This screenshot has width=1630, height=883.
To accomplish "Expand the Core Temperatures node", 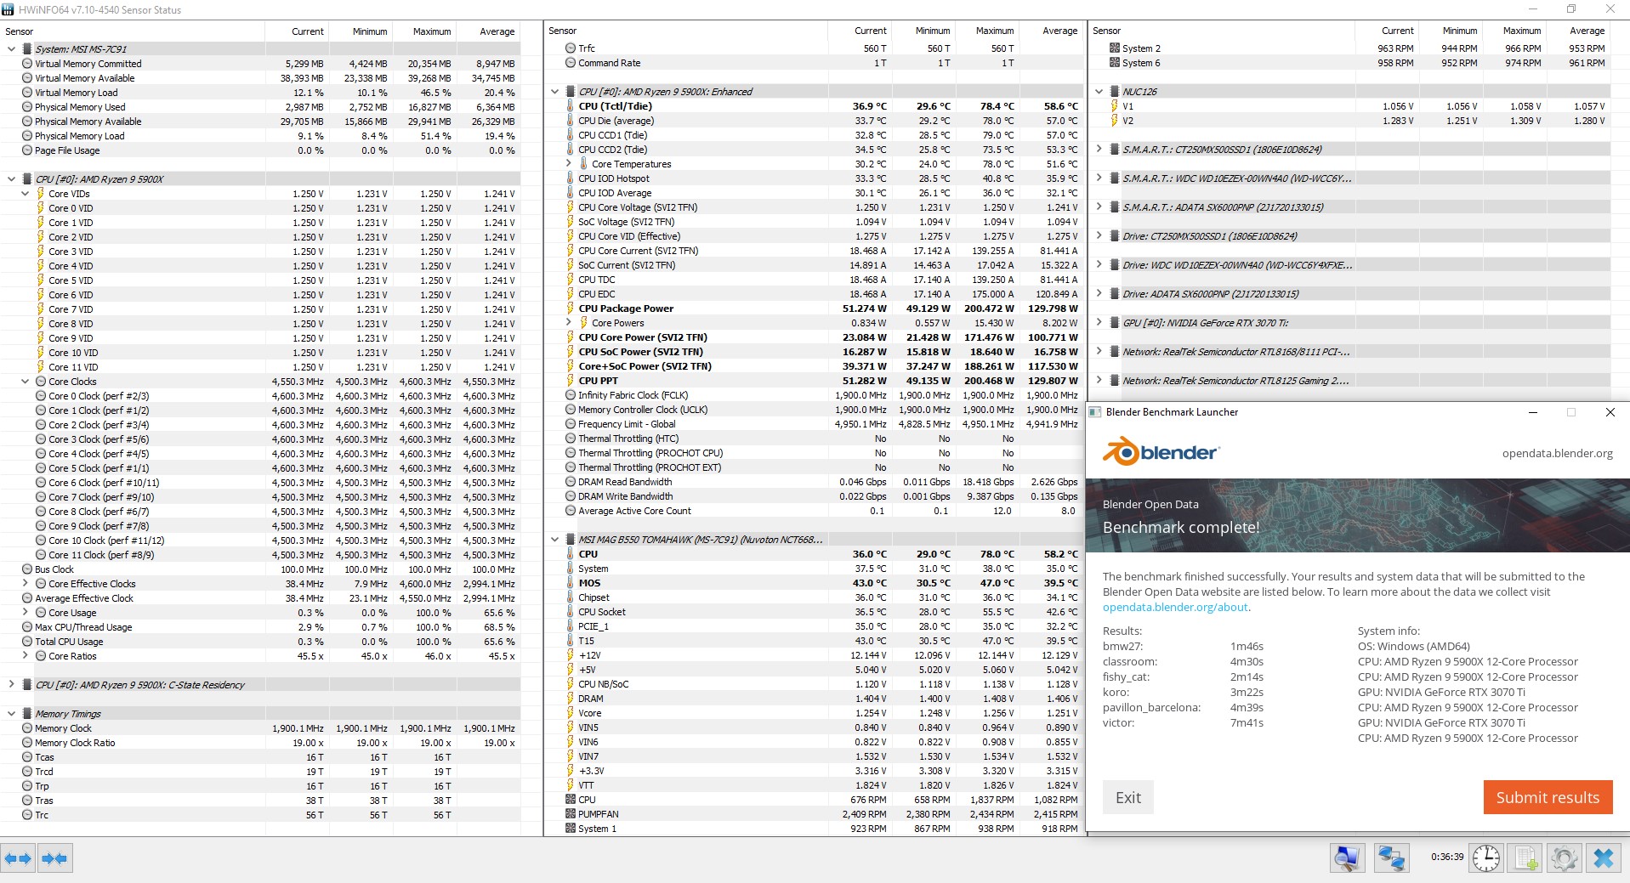I will click(568, 164).
